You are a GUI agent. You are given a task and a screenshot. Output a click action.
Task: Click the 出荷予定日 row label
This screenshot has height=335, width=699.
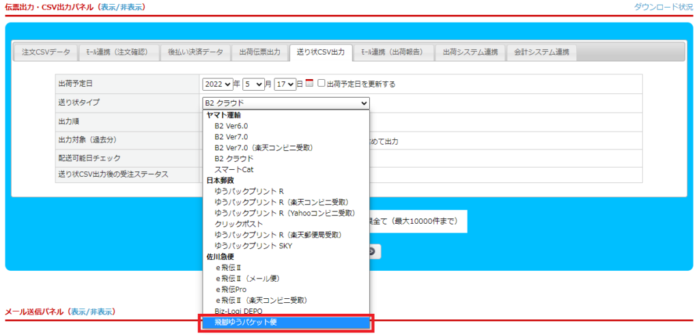75,83
